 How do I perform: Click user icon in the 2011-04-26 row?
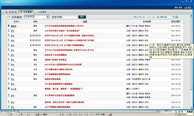click(x=9, y=64)
